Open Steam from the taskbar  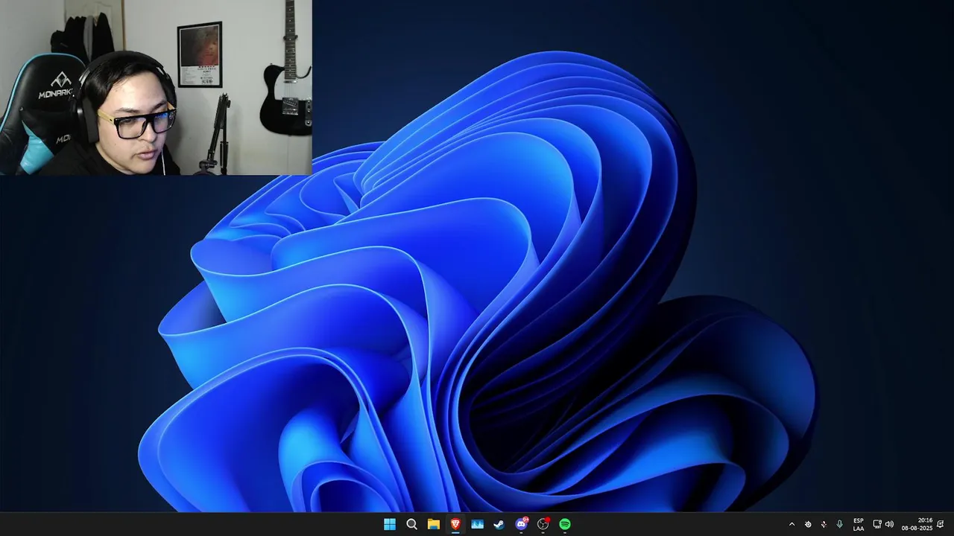tap(499, 524)
